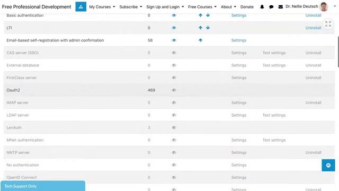This screenshot has width=339, height=191.
Task: Enable IMAP server eye icon
Action: coord(174,102)
